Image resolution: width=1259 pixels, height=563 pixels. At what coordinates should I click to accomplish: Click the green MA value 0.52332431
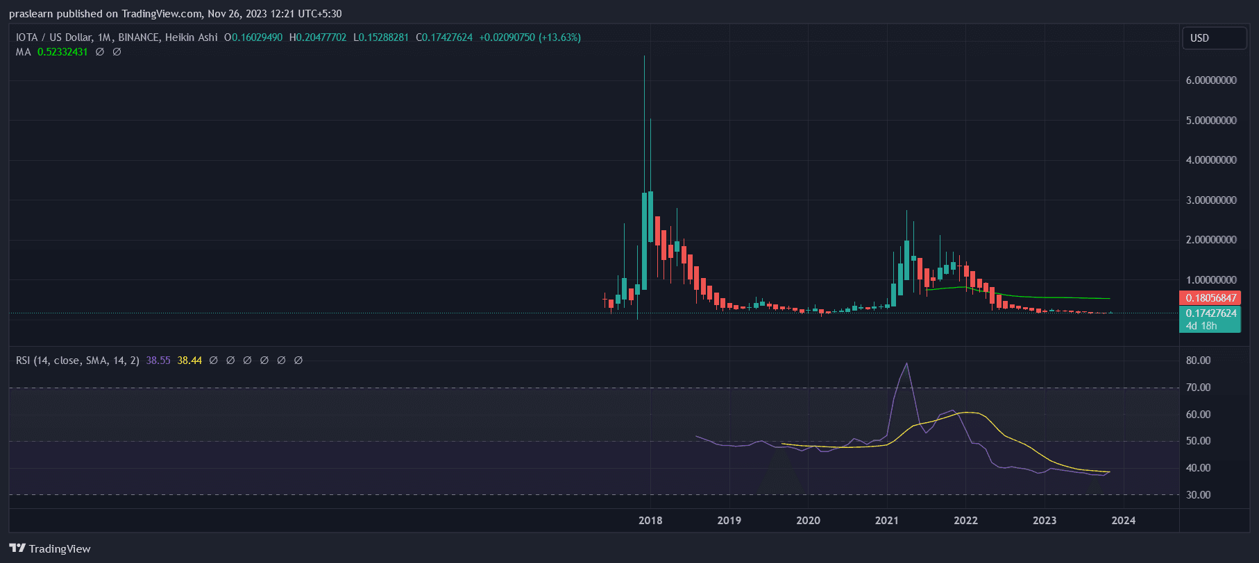pos(62,52)
